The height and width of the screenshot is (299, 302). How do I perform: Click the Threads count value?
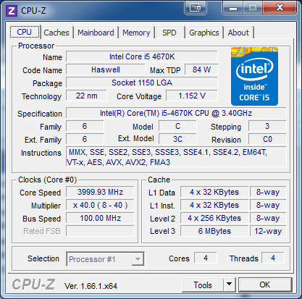click(273, 258)
